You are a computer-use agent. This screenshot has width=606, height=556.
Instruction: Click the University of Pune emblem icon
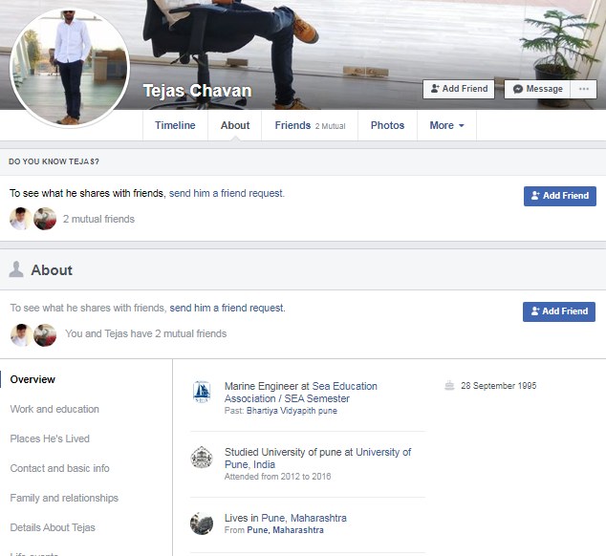(201, 458)
